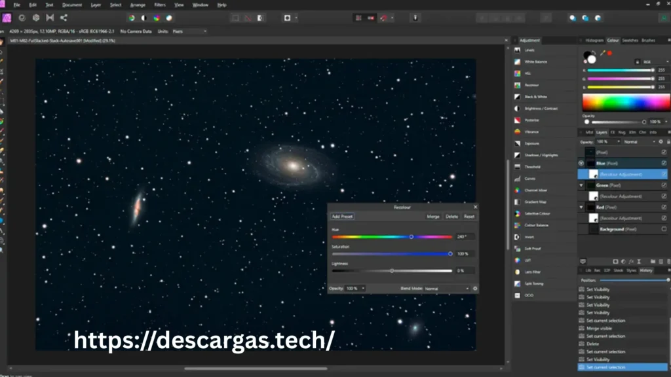Viewport: 671px width, 377px height.
Task: Click Add Preset in Recolour dialog
Action: pyautogui.click(x=342, y=216)
